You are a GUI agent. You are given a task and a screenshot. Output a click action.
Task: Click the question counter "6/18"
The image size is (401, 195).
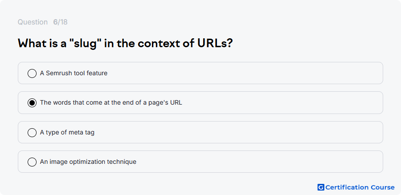pyautogui.click(x=60, y=22)
